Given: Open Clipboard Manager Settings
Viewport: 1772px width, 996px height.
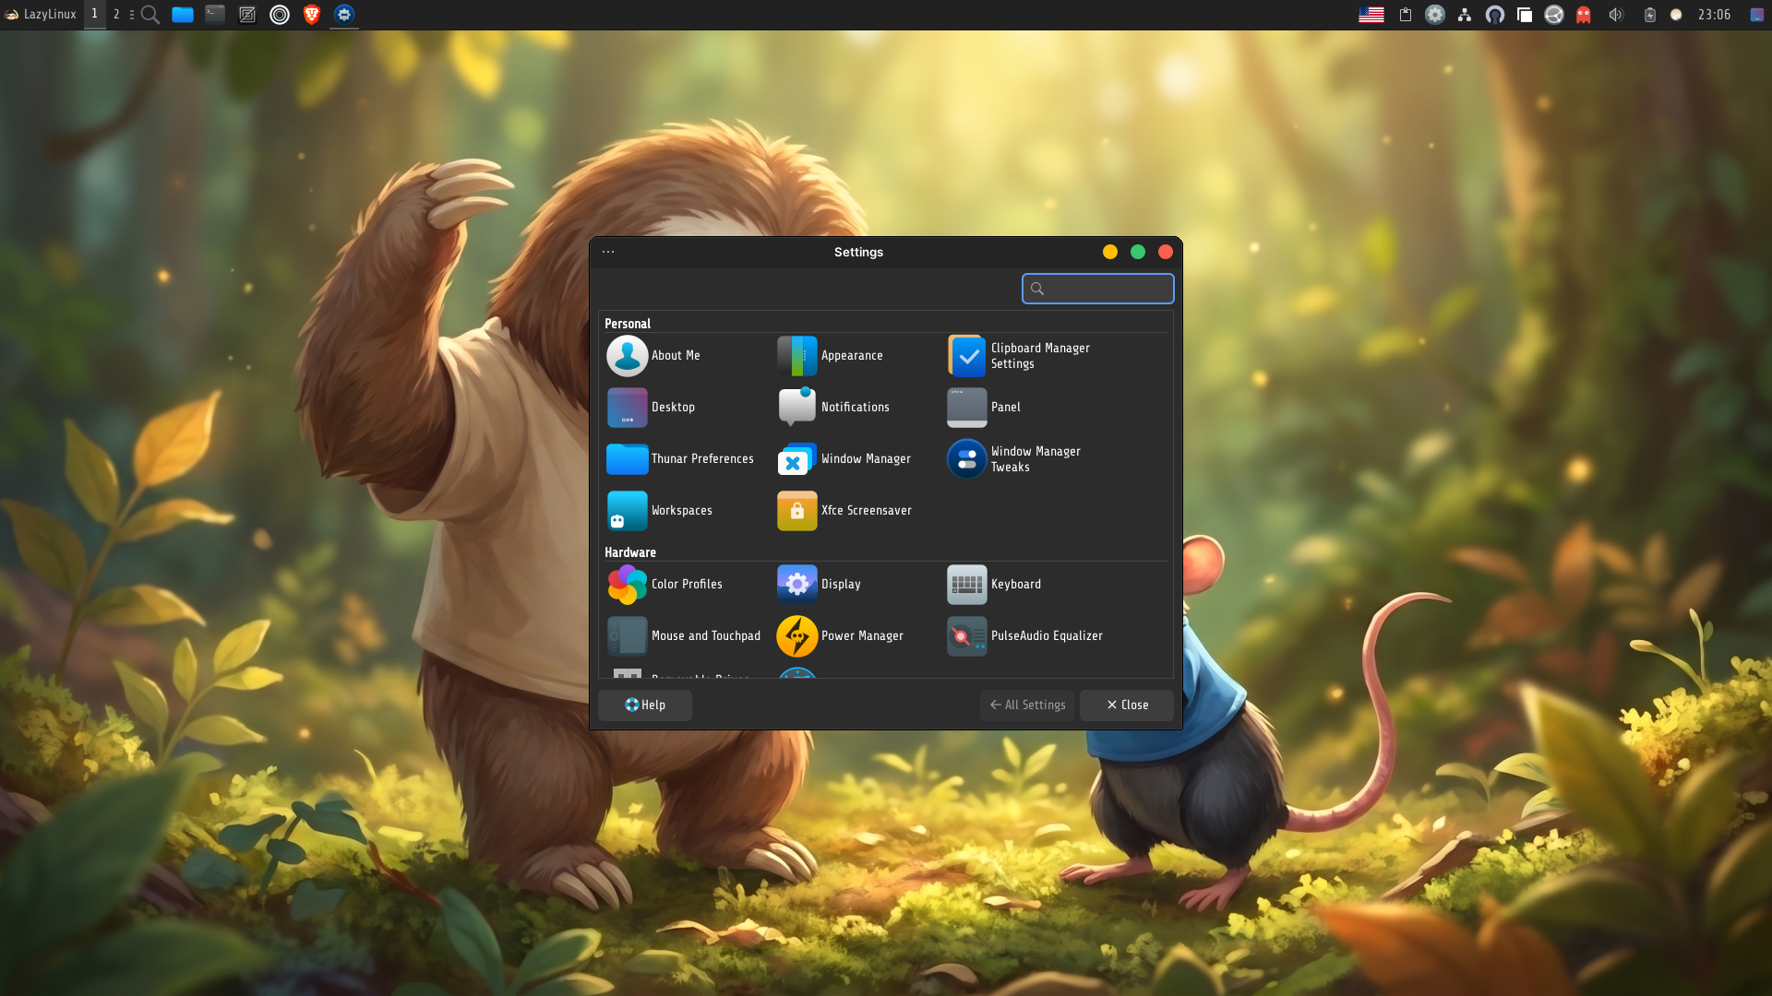Looking at the screenshot, I should [1019, 356].
